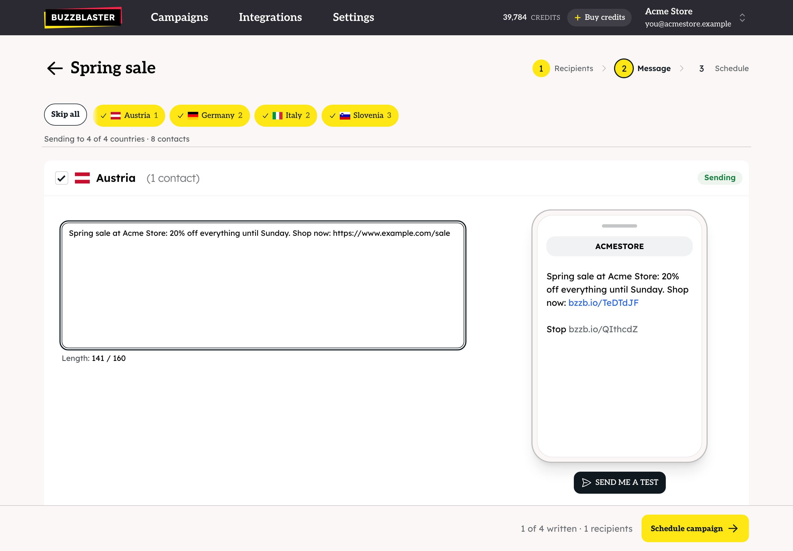Click the Austria flag in the section header
This screenshot has width=793, height=551.
[82, 178]
